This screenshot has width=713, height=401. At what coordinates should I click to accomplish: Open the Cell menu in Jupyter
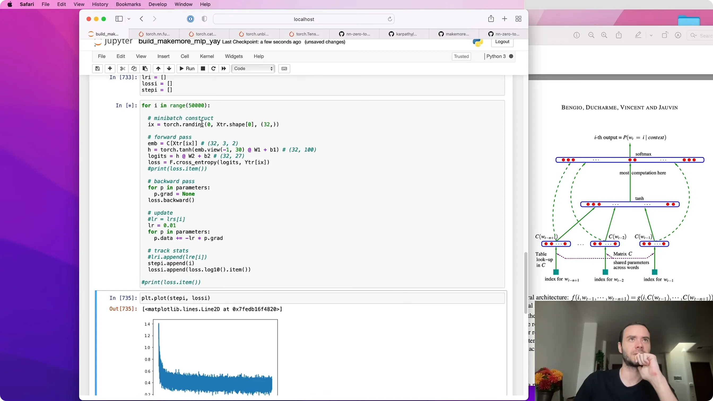coord(185,56)
